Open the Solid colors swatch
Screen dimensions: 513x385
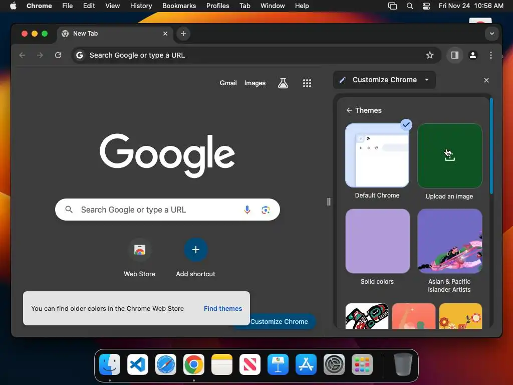point(377,241)
